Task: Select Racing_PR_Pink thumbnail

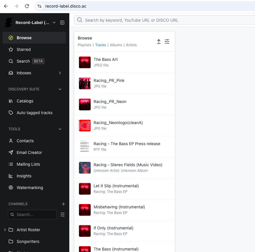Action: coord(85,83)
